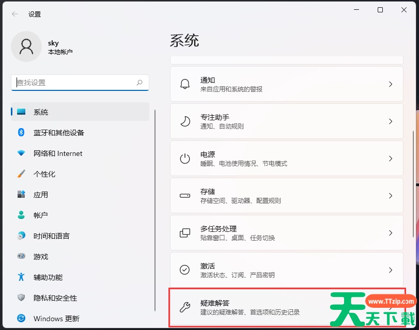Click the 时间和语言 globe clock icon
Viewport: 419px width, 330px height.
(21, 235)
